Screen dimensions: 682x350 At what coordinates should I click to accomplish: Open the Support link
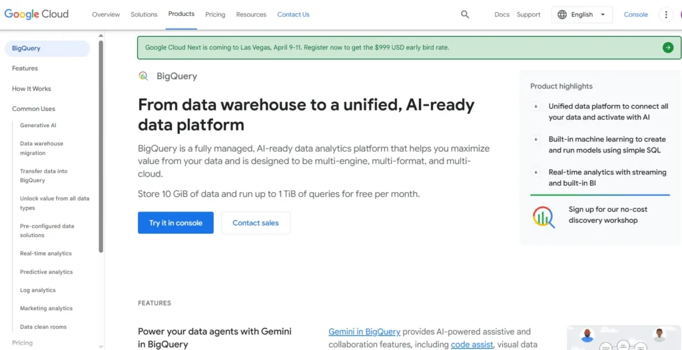click(528, 15)
